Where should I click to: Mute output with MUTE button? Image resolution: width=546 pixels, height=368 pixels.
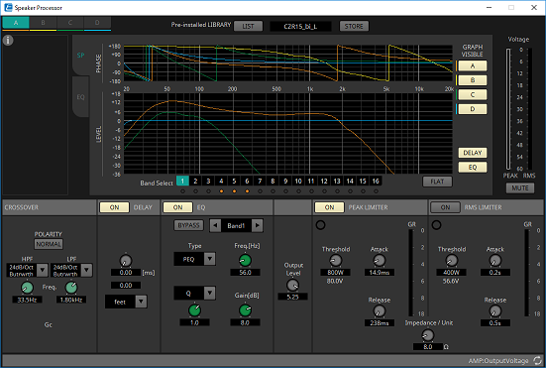tap(520, 188)
